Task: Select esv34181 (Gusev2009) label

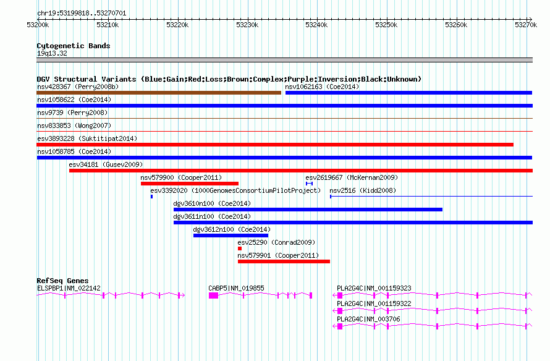Action: click(106, 164)
